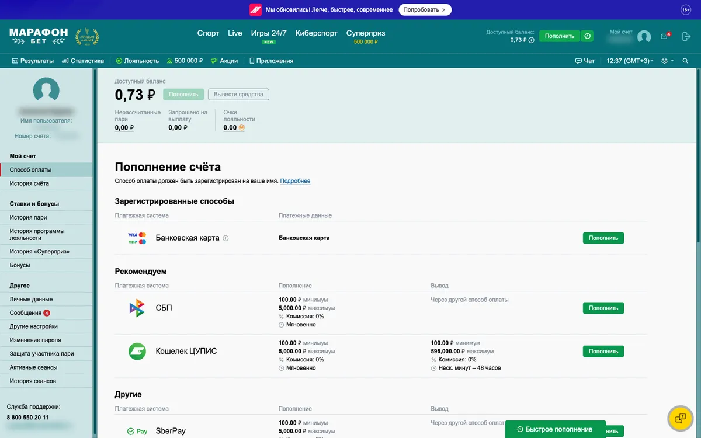Viewport: 701px width, 438px height.
Task: Open the header profile avatar
Action: click(644, 37)
